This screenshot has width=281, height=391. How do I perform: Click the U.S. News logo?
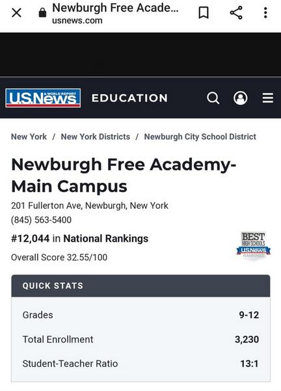point(43,98)
